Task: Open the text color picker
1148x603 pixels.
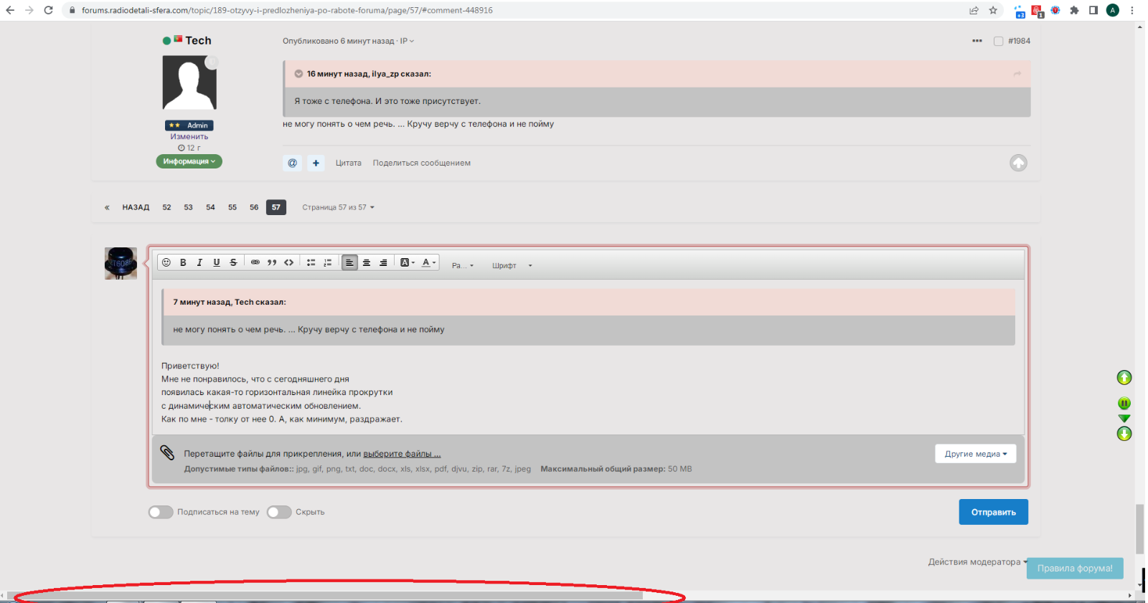Action: pos(428,262)
